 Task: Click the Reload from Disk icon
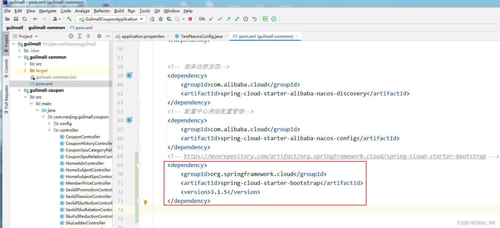pyautogui.click(x=25, y=19)
